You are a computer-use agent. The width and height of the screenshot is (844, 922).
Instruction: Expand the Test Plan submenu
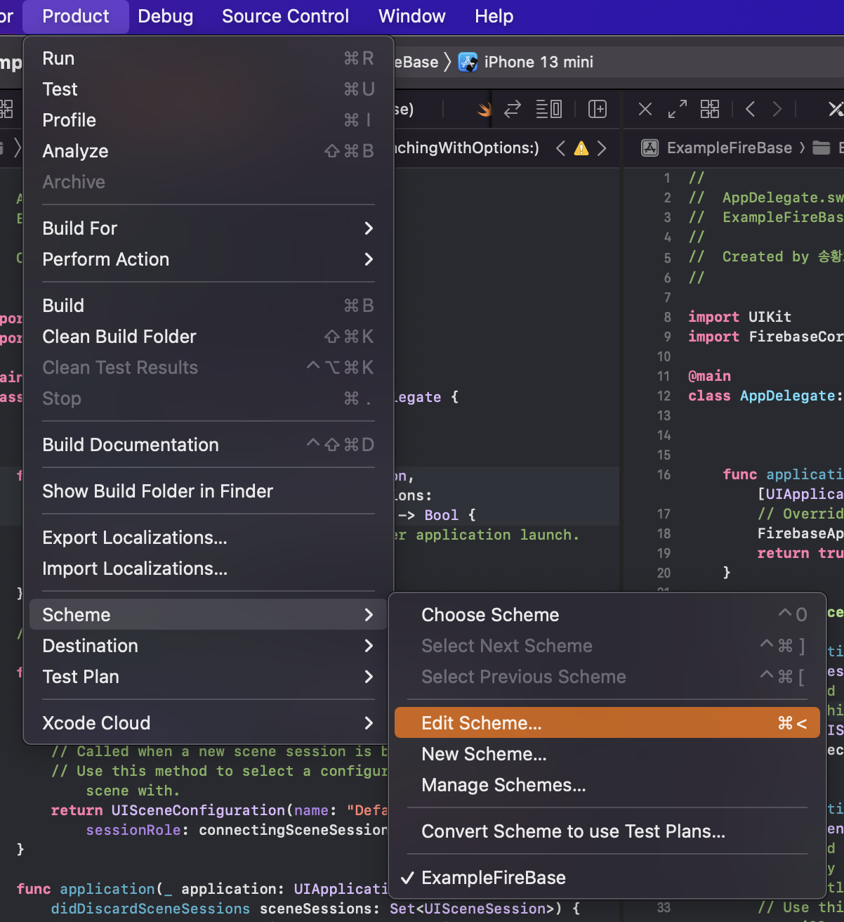click(x=209, y=677)
